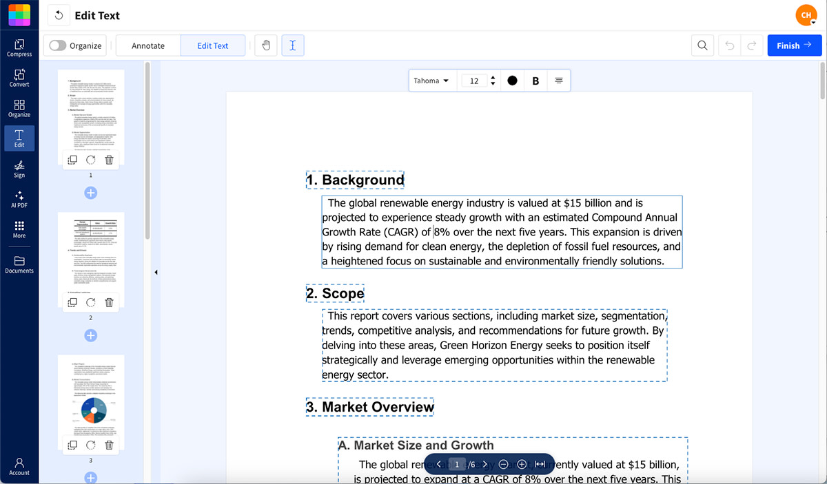The height and width of the screenshot is (484, 827).
Task: Collapse the page thumbnail panel
Action: [156, 272]
